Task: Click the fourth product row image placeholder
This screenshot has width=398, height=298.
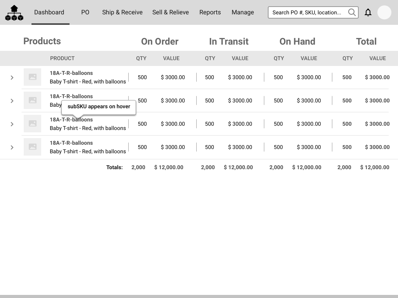Action: coord(32,147)
